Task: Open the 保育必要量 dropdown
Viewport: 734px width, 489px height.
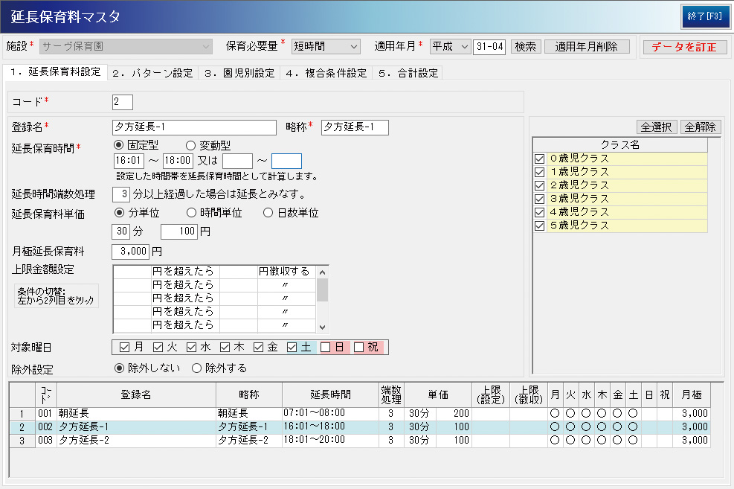Action: tap(326, 46)
